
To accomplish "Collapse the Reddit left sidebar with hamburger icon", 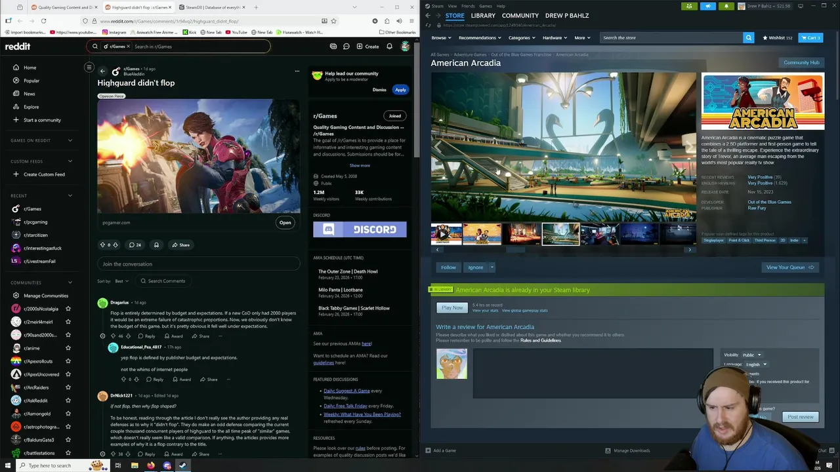I will pos(89,67).
